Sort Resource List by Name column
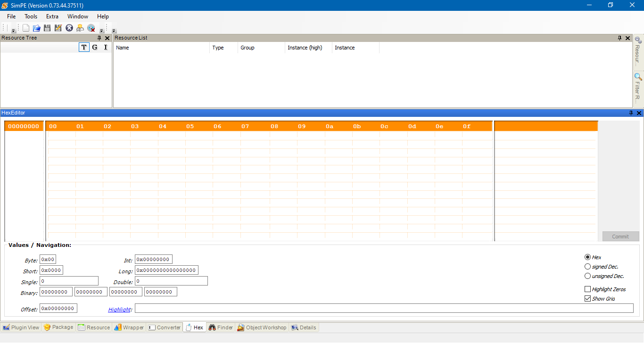This screenshot has width=644, height=343. [x=162, y=48]
